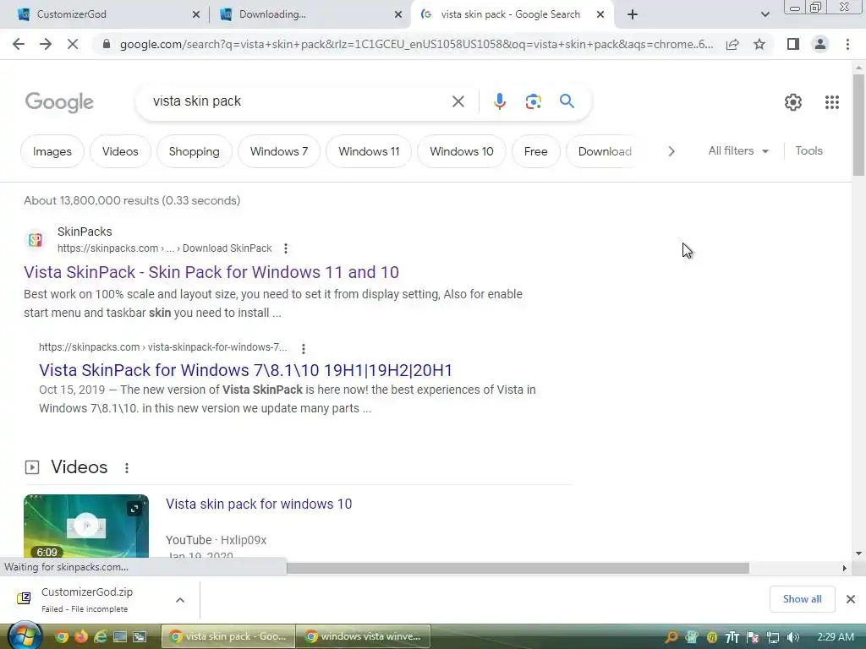
Task: Click the SkinPacks site favicon
Action: 36,239
